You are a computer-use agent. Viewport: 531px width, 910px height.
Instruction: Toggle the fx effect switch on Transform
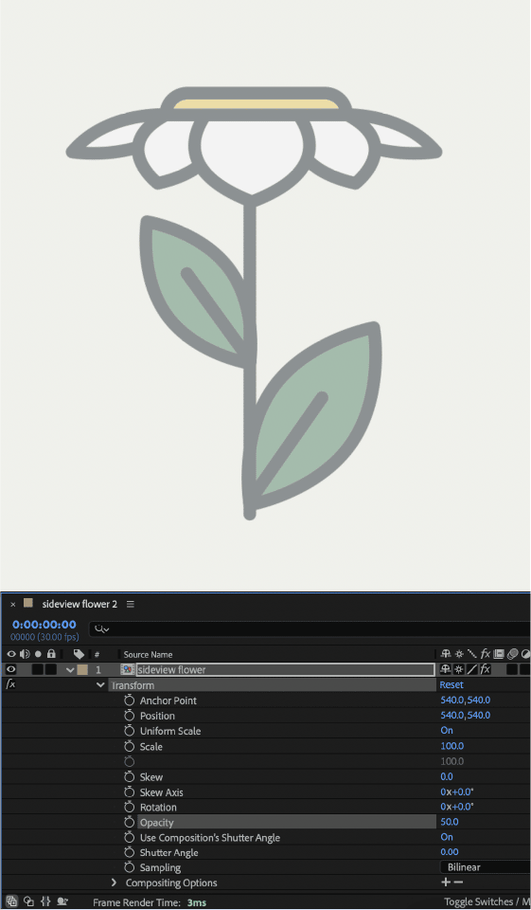click(10, 684)
